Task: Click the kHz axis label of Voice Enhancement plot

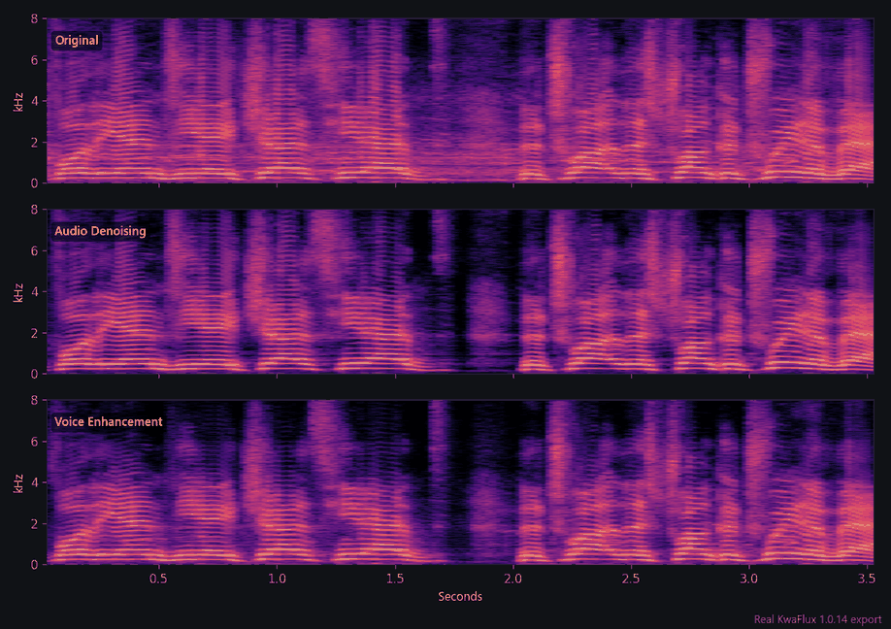Action: pos(18,483)
